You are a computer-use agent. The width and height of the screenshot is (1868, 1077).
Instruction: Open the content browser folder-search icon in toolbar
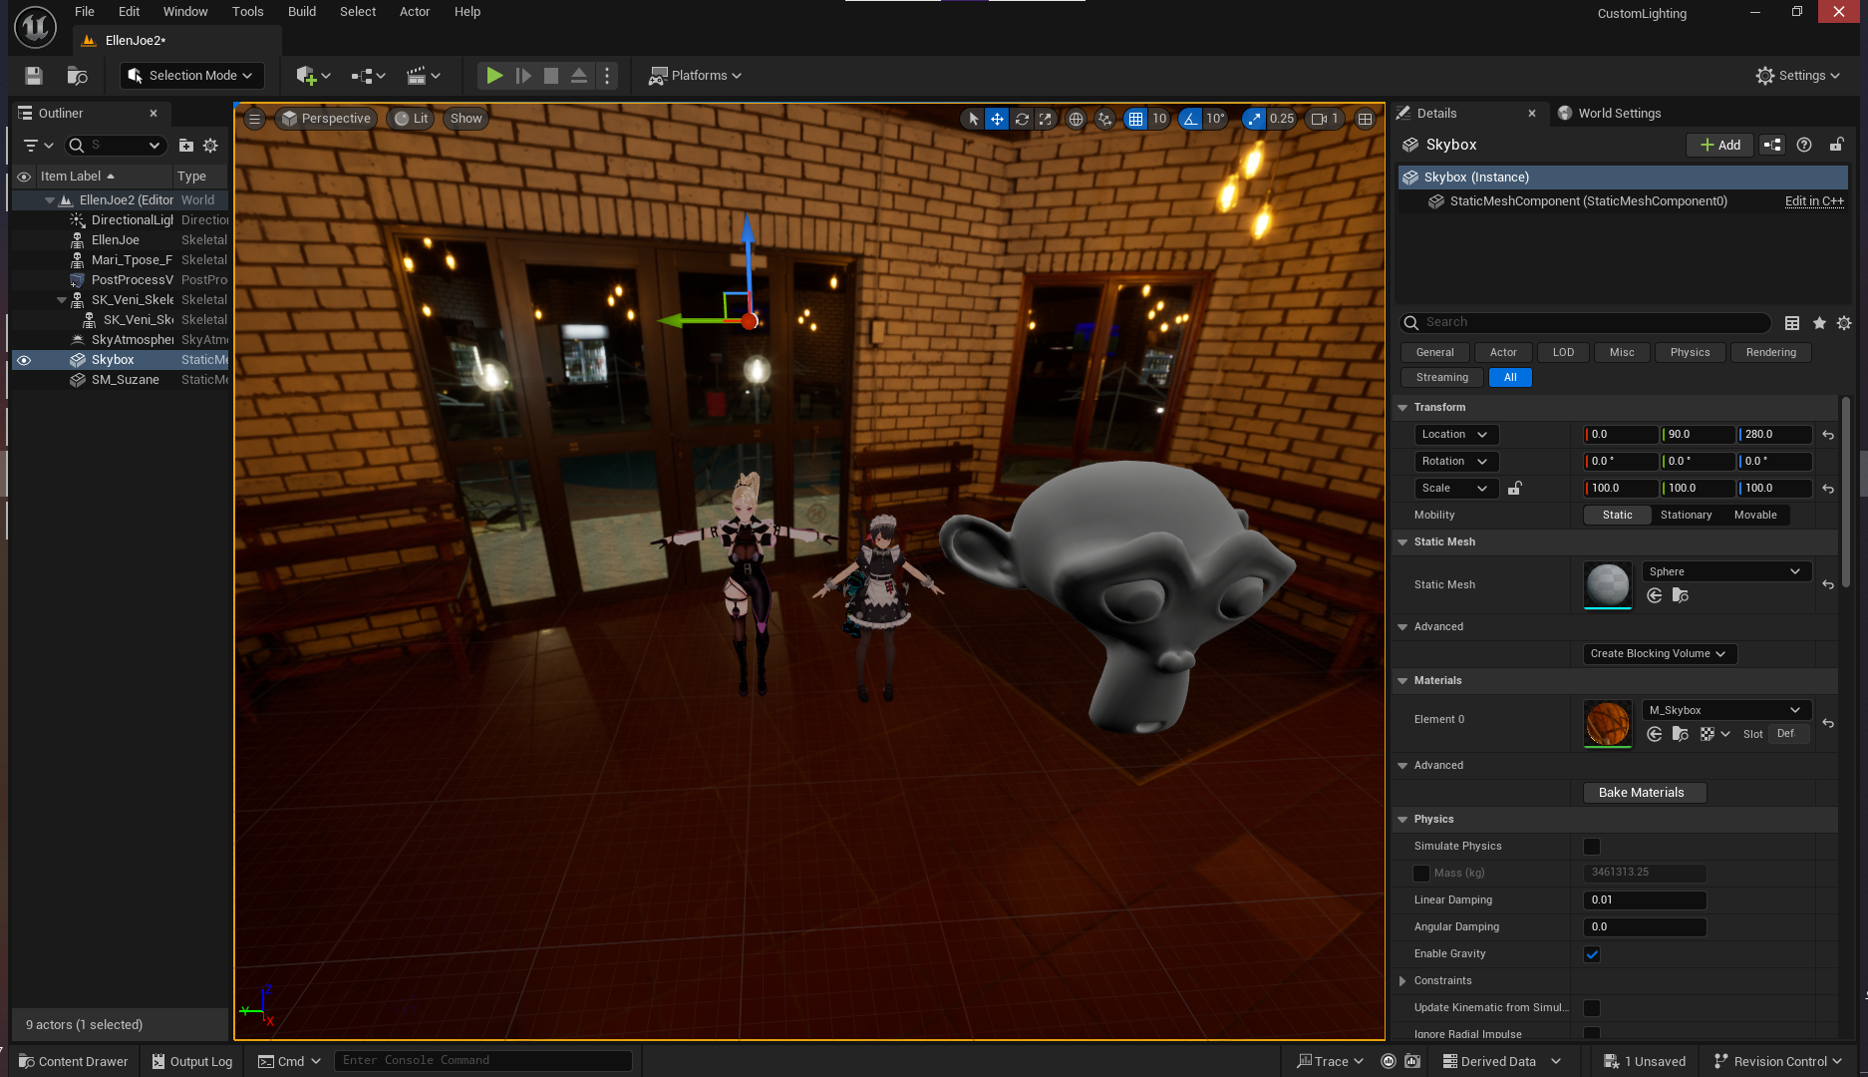coord(77,76)
